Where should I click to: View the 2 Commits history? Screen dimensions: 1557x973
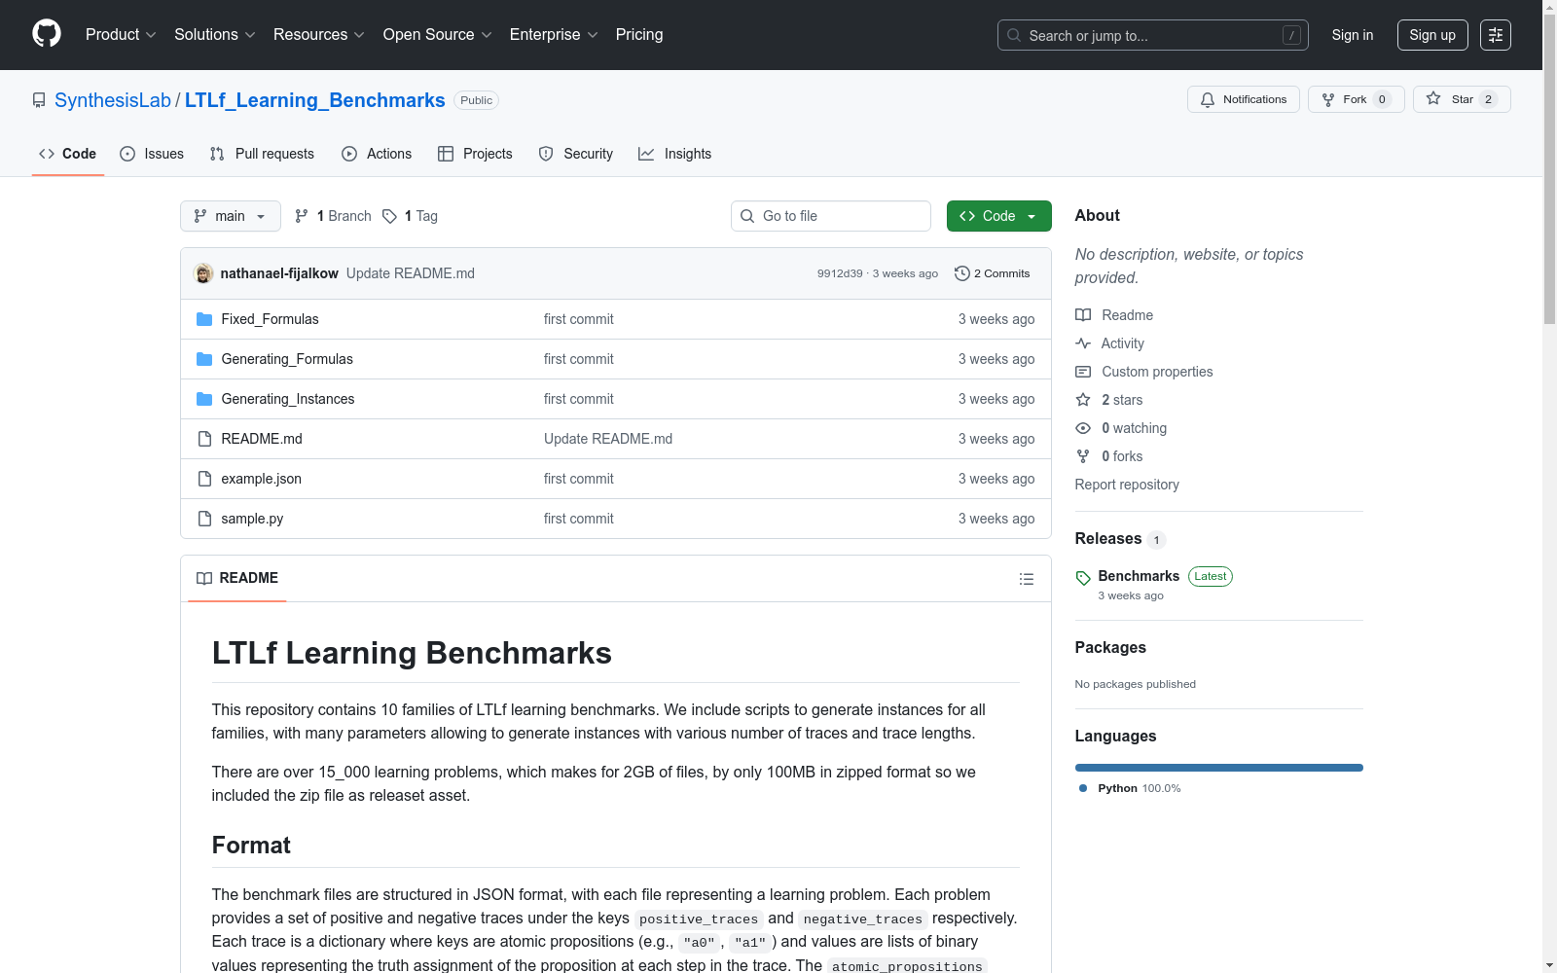[x=993, y=273]
